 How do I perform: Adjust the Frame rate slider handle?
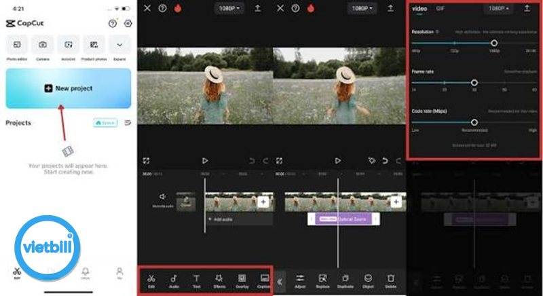point(474,83)
